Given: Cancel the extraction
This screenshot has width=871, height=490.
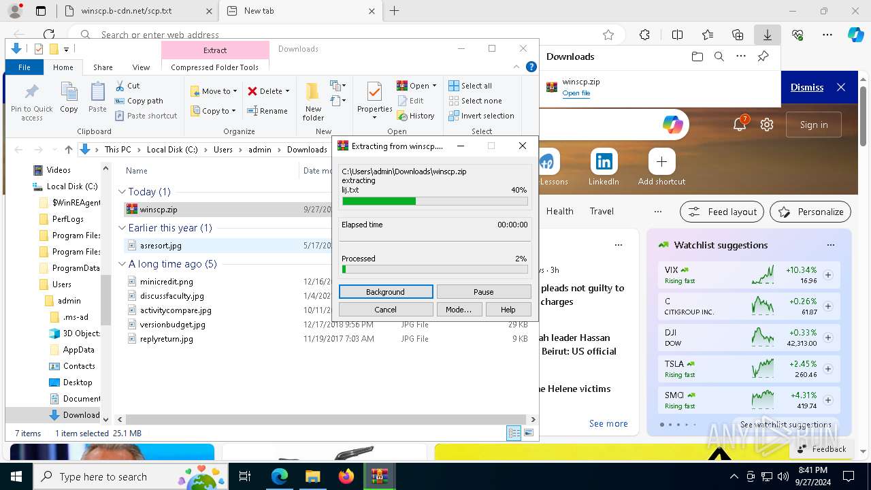Looking at the screenshot, I should click(x=385, y=310).
